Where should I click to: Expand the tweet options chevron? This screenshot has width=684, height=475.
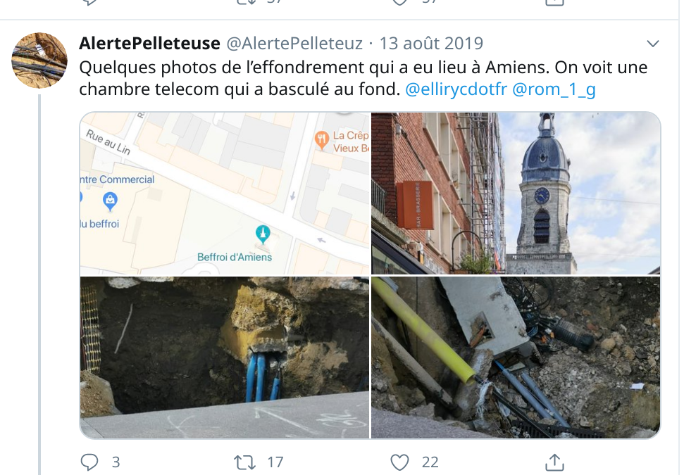[x=652, y=44]
